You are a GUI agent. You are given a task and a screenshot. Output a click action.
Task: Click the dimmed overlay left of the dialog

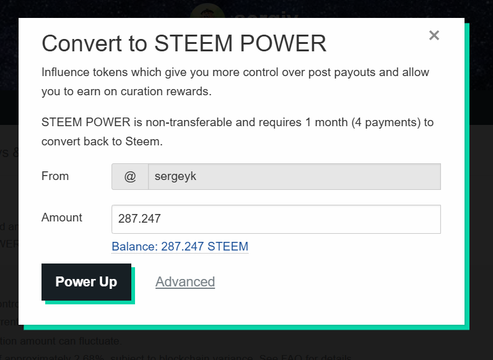pos(9,220)
